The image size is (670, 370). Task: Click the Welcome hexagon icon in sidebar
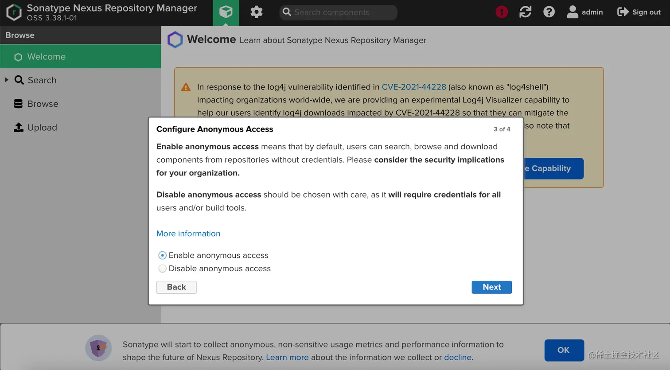[x=18, y=57]
